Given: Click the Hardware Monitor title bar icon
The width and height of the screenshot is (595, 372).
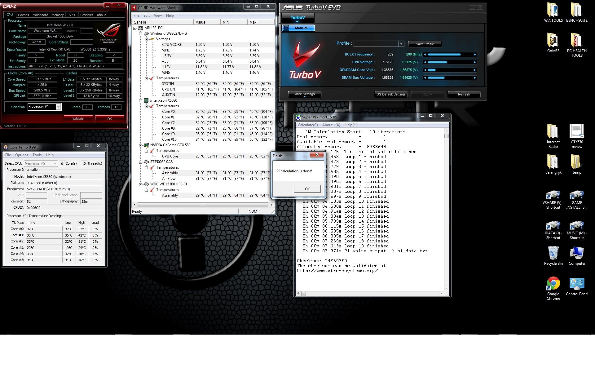Looking at the screenshot, I should 134,8.
